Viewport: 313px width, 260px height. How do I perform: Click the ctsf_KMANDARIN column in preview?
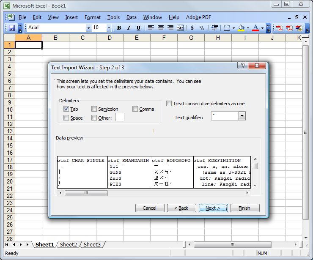tap(130, 172)
